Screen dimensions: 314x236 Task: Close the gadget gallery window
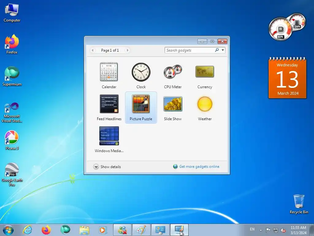(223, 41)
